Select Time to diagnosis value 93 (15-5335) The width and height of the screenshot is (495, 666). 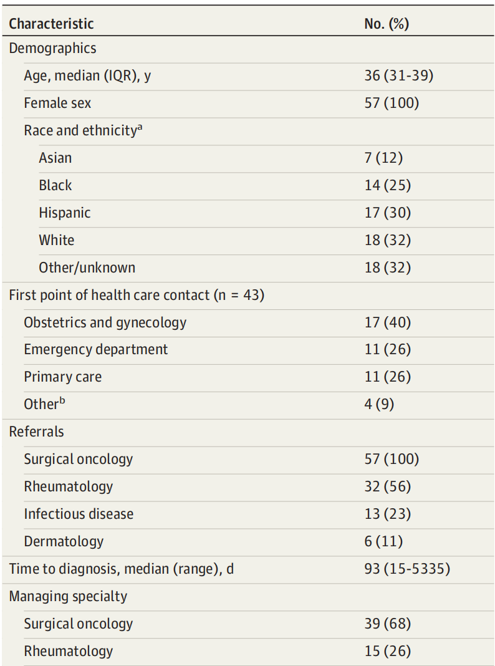pos(407,569)
